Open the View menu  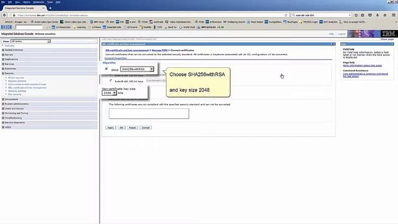pos(17,2)
